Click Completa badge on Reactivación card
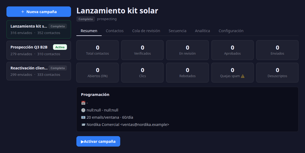The image size is (305, 153). [x=58, y=68]
